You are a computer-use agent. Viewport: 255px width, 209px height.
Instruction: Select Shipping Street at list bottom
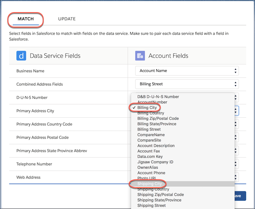151,206
